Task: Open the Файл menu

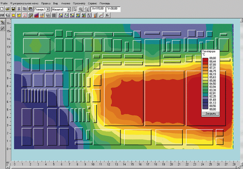Action: [4, 3]
